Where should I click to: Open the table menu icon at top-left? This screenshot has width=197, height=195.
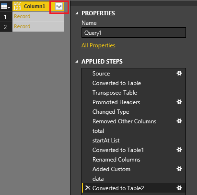5,7
